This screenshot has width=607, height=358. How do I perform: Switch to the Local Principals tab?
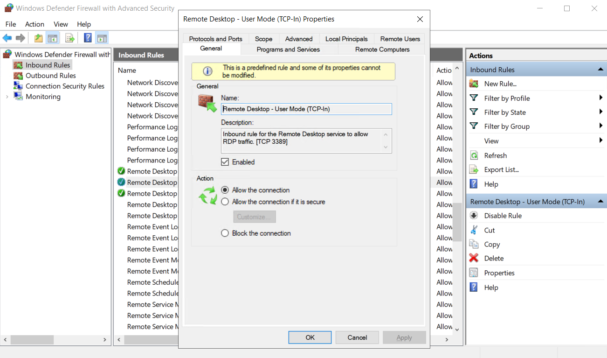point(346,39)
